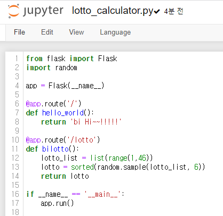Click line number 5 in gutter
The width and height of the screenshot is (223, 216).
17,95
